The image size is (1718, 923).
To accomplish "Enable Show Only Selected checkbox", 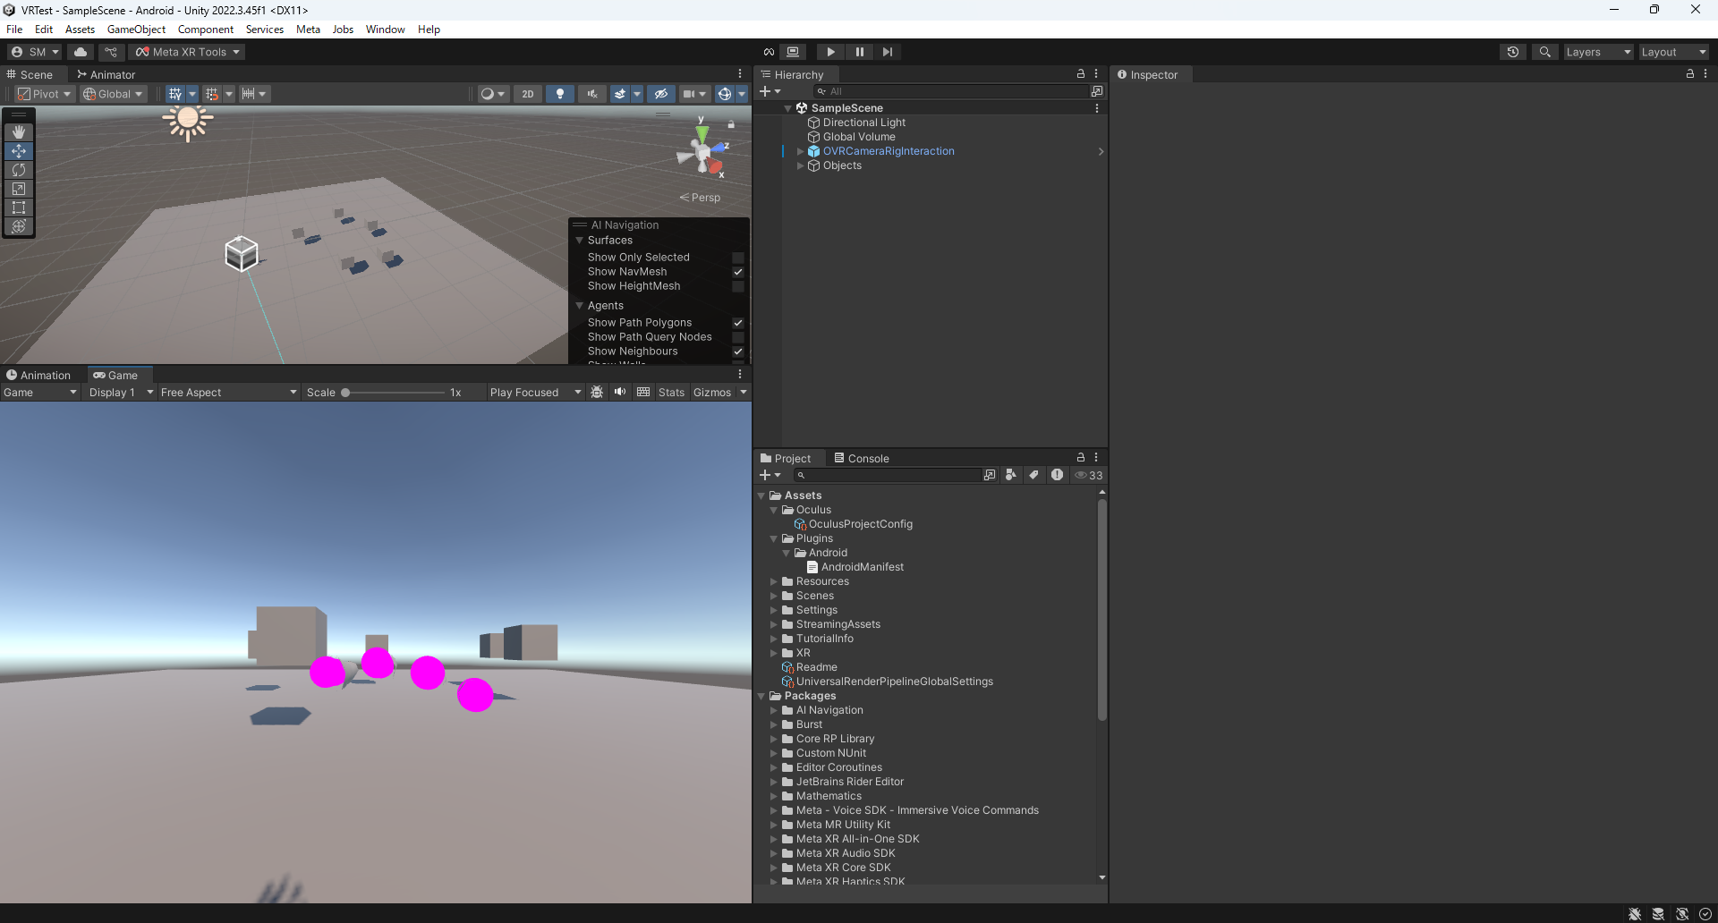I will click(x=738, y=258).
